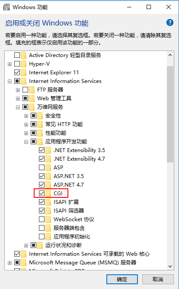Select the ASP.NET 4.7 item label
Screen dimensions: 179x289
click(69, 185)
